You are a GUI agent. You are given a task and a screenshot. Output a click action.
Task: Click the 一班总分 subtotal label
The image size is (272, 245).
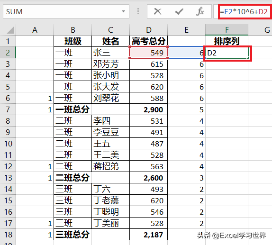click(73, 109)
